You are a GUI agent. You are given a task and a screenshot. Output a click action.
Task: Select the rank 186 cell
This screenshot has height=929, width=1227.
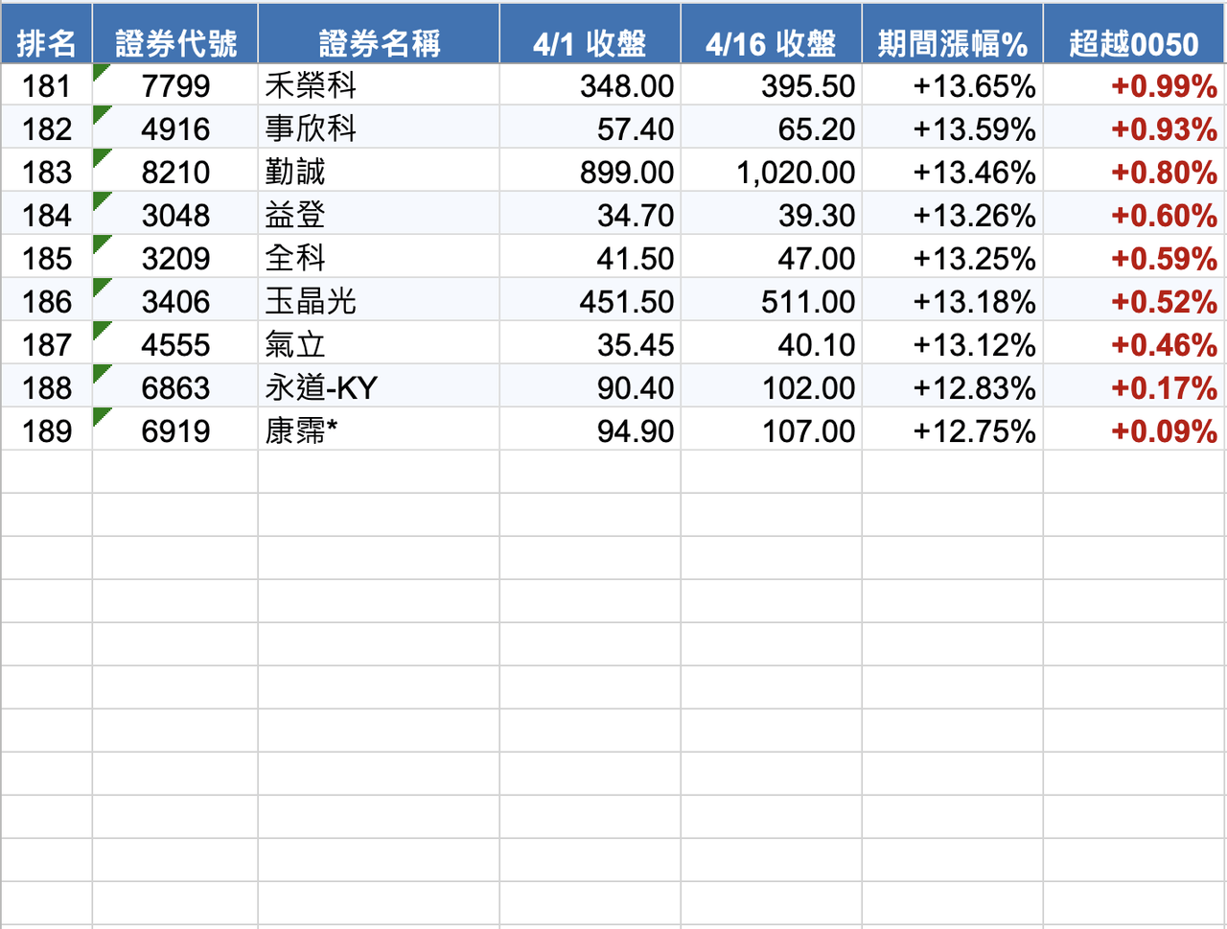click(x=46, y=301)
